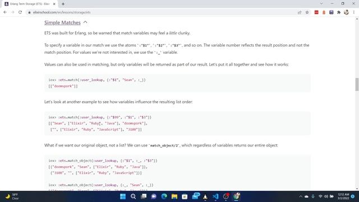The width and height of the screenshot is (359, 202).
Task: Select the Erlang Term Storage (ETS) tab
Action: tap(30, 4)
